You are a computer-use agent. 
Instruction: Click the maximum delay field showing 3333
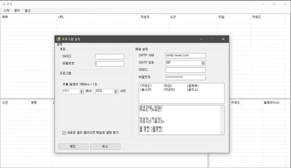click(x=105, y=91)
